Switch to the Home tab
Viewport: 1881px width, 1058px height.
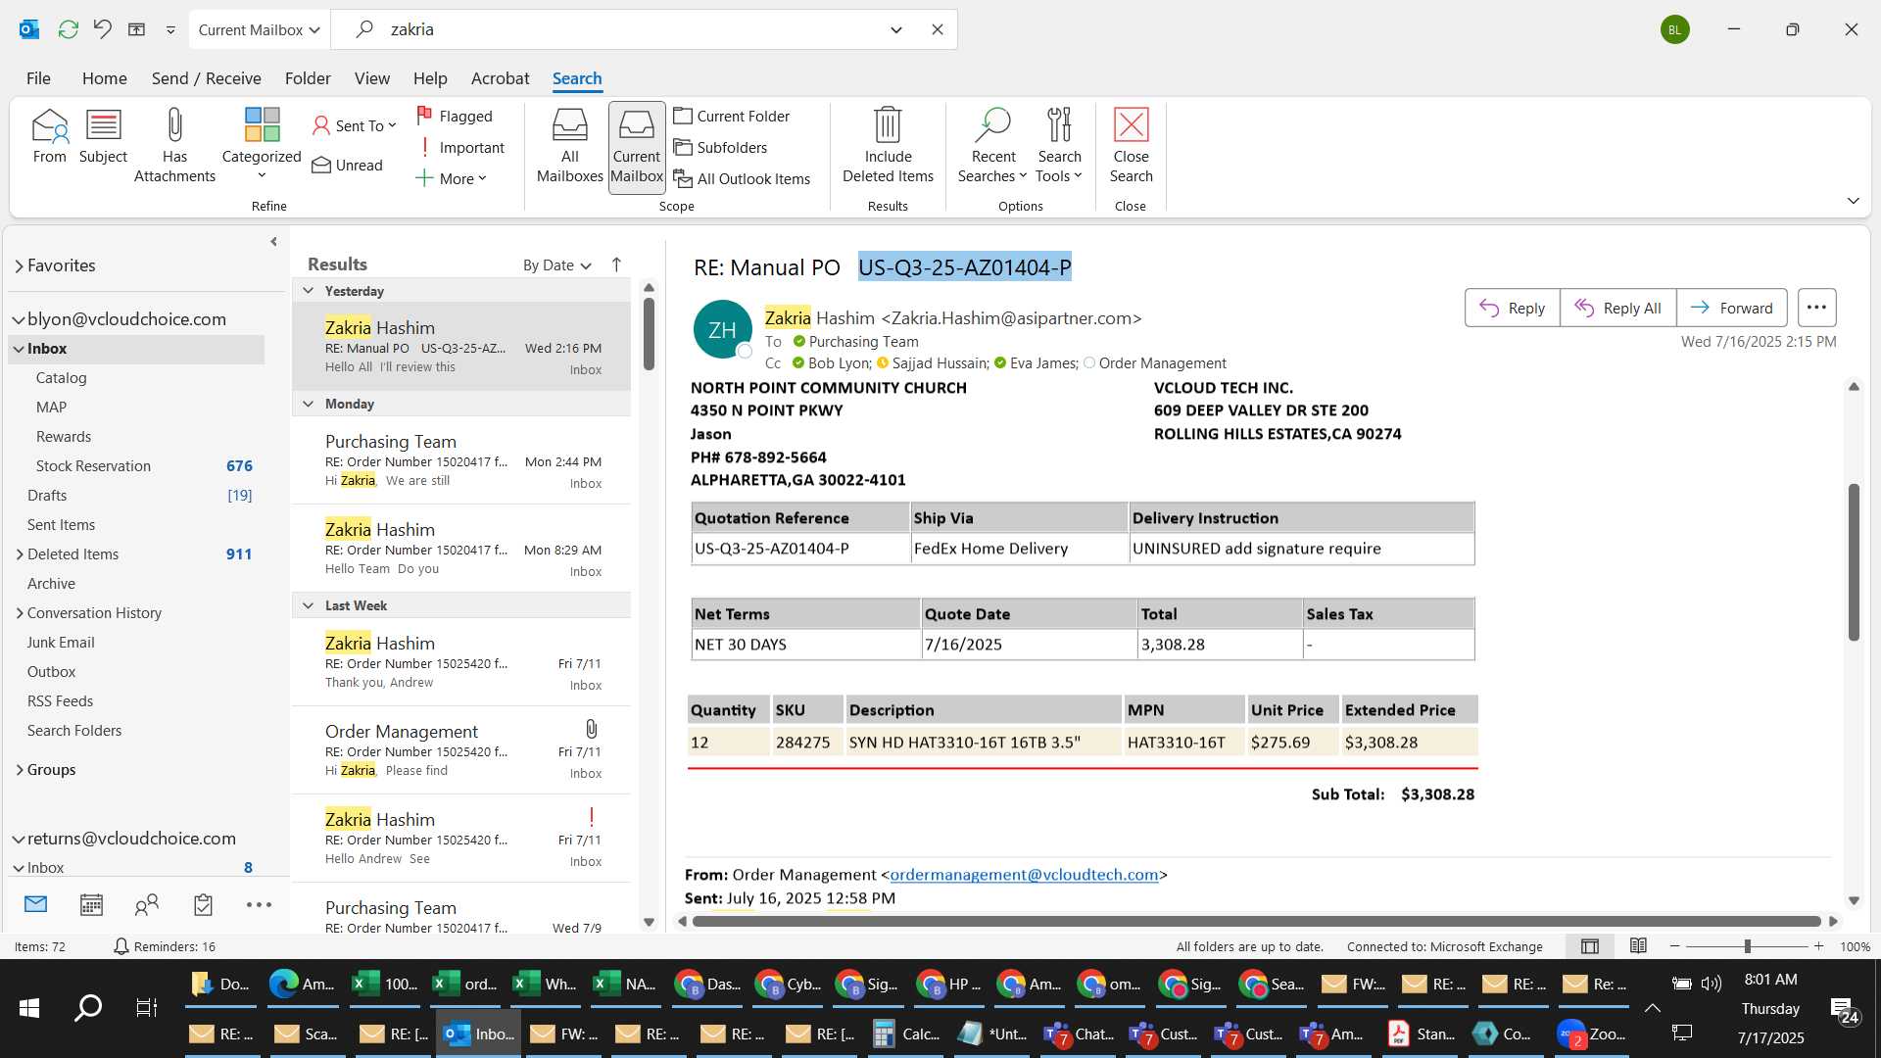[x=104, y=78]
